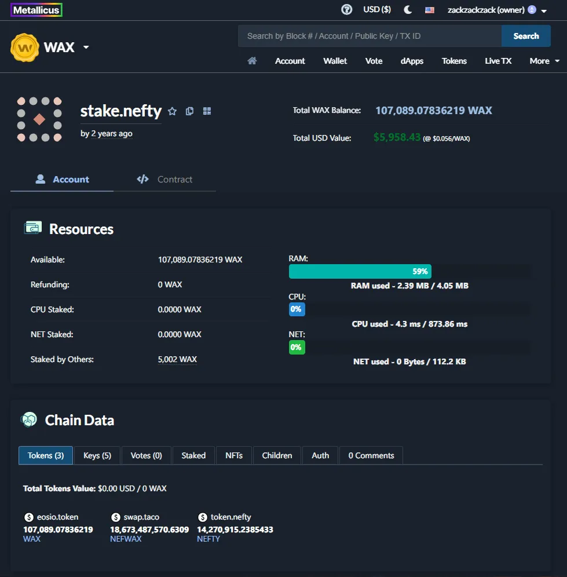Select the Tokens (3) tab
The height and width of the screenshot is (577, 567).
[x=46, y=455]
